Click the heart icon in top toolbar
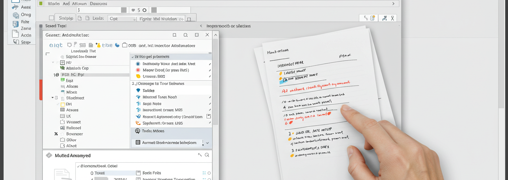Screen dimensions: 508x180 [x=133, y=10]
